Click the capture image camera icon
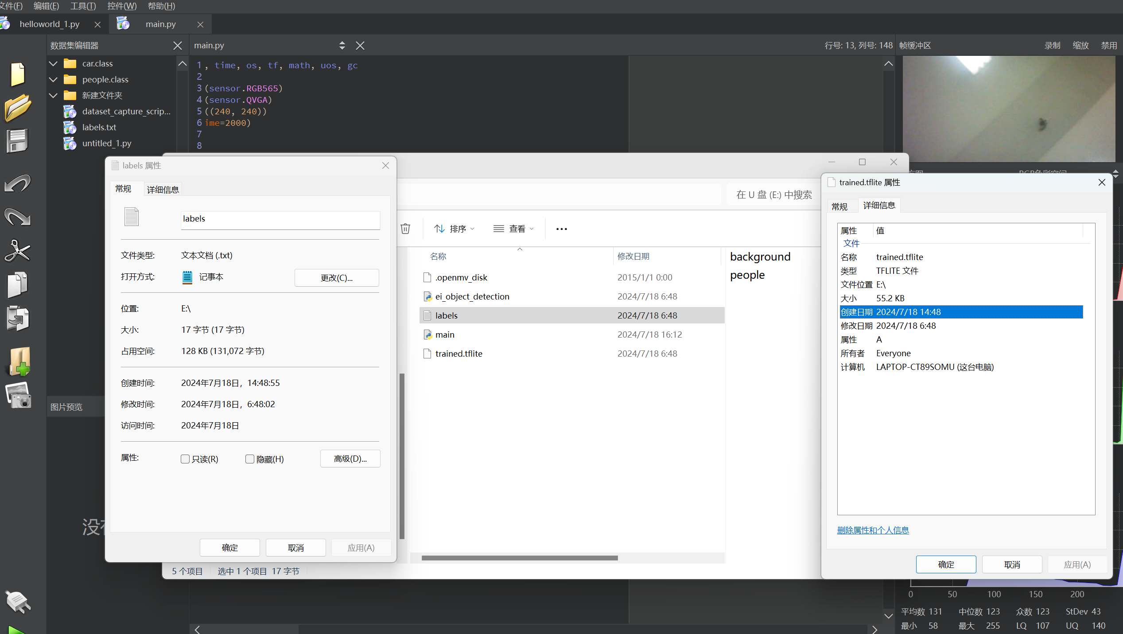This screenshot has width=1123, height=634. (19, 395)
